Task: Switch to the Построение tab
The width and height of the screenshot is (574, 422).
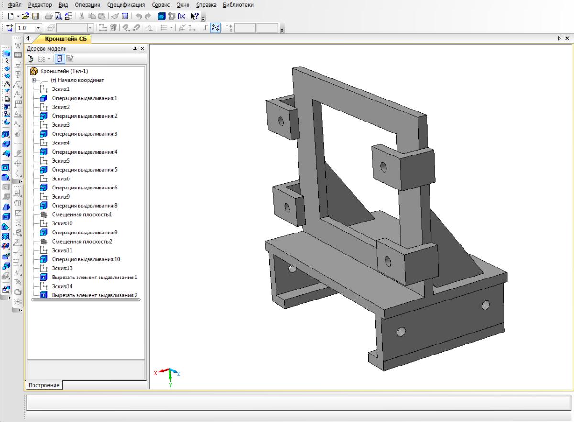Action: coord(43,385)
